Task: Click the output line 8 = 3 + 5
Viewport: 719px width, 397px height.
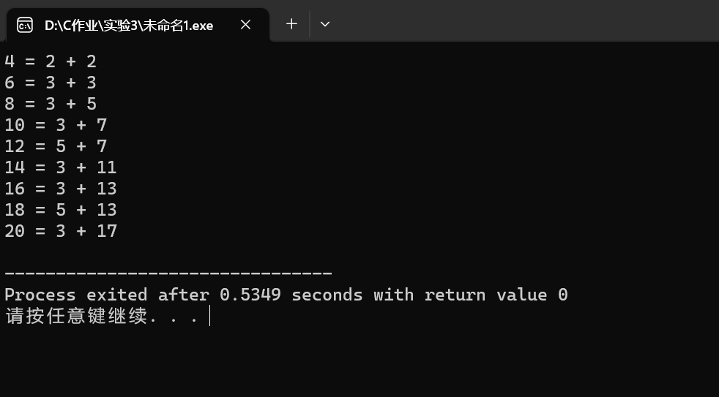Action: pos(51,104)
